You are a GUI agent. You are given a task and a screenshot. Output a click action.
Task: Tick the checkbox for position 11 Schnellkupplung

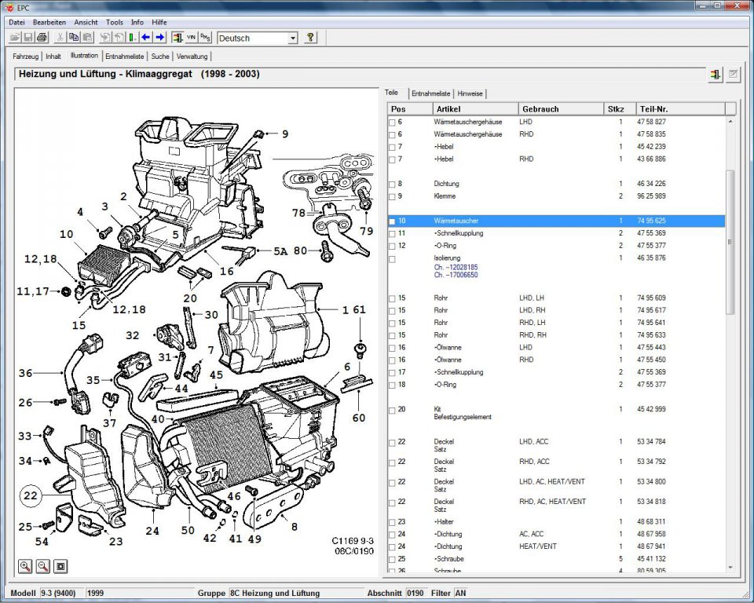tap(392, 234)
